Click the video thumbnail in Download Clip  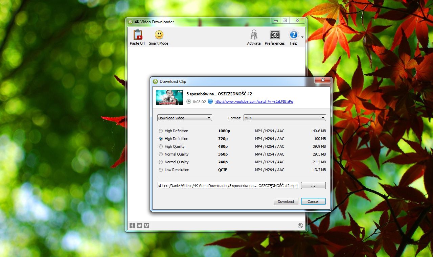click(x=169, y=97)
